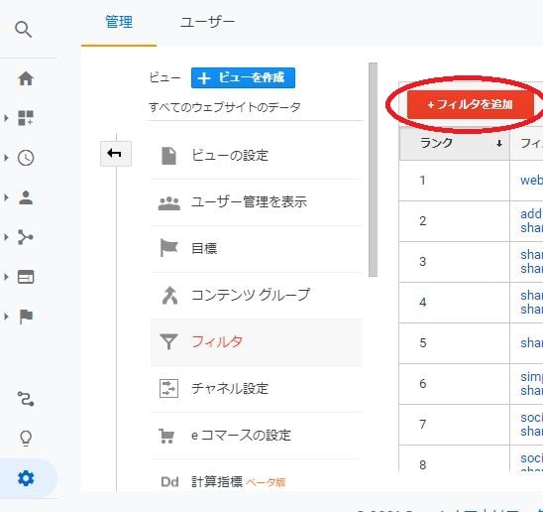Click the ランク column header
The height and width of the screenshot is (512, 543).
pos(455,143)
